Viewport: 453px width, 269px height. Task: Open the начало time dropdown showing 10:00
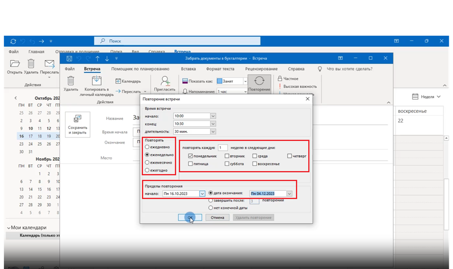213,116
